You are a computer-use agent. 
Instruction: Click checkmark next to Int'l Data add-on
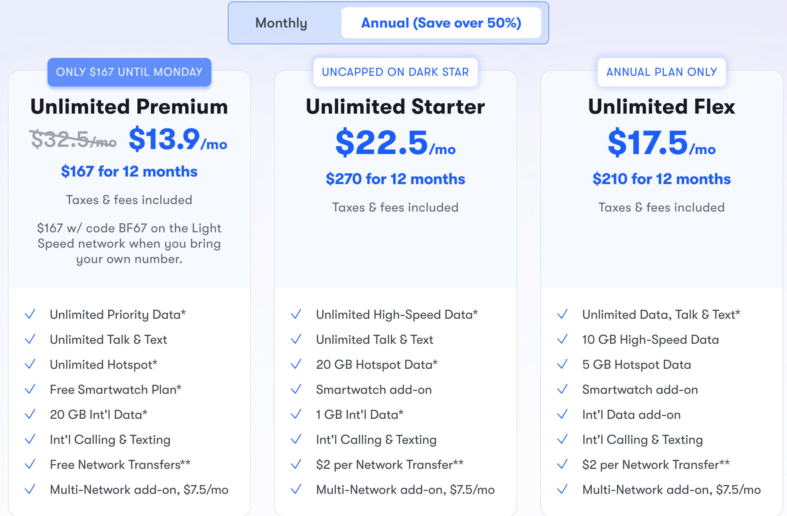(562, 415)
